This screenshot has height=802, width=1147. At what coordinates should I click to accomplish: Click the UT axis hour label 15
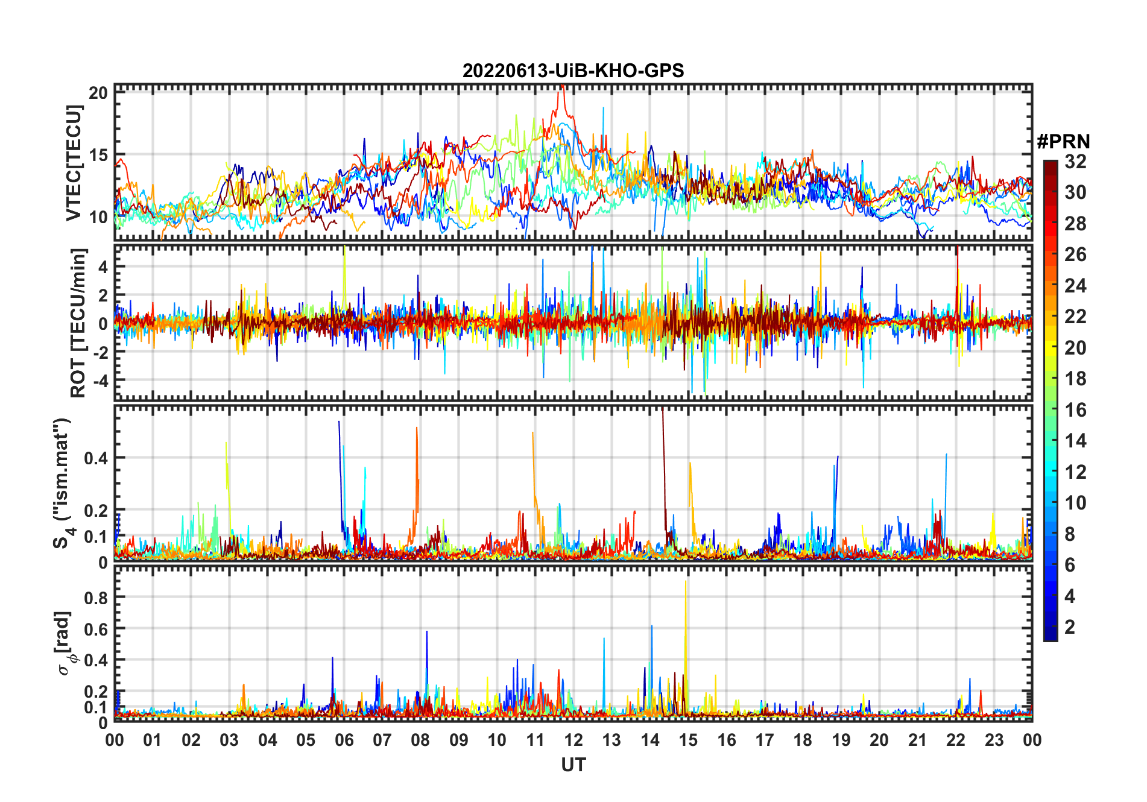688,740
